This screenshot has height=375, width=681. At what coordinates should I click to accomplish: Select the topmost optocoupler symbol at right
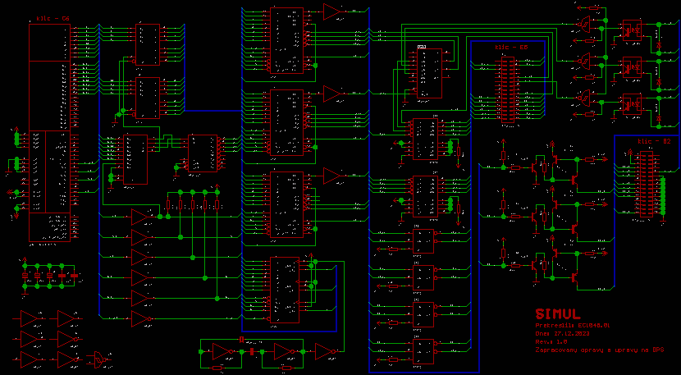(629, 29)
